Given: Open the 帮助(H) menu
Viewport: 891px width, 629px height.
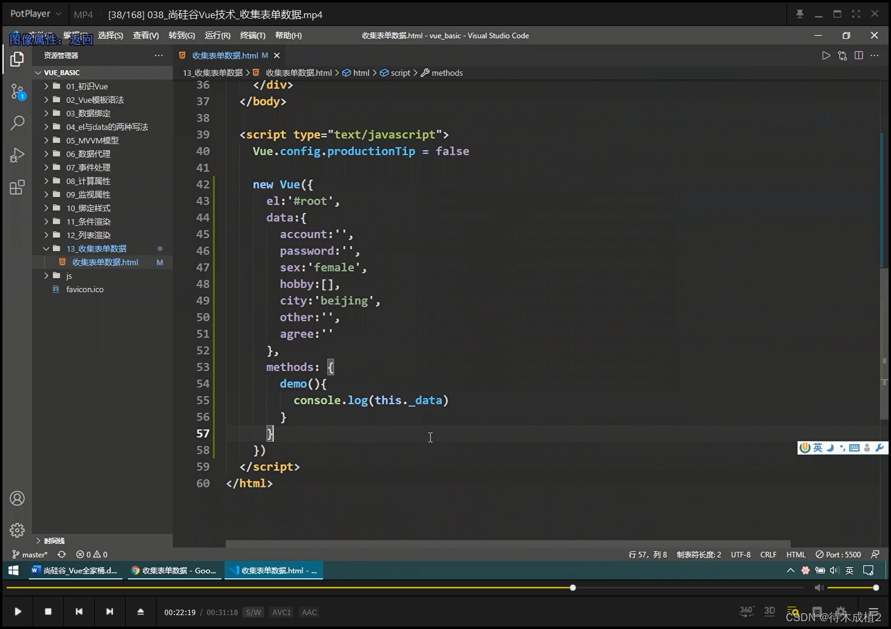Looking at the screenshot, I should 289,36.
